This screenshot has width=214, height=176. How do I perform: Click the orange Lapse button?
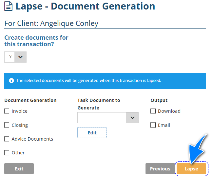click(x=191, y=169)
